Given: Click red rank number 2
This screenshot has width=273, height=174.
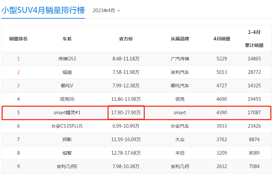Looking at the screenshot, I should [x=18, y=72].
